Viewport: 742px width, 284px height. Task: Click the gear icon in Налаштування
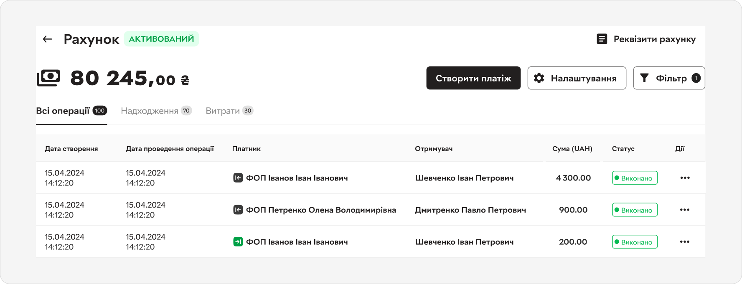pyautogui.click(x=539, y=78)
